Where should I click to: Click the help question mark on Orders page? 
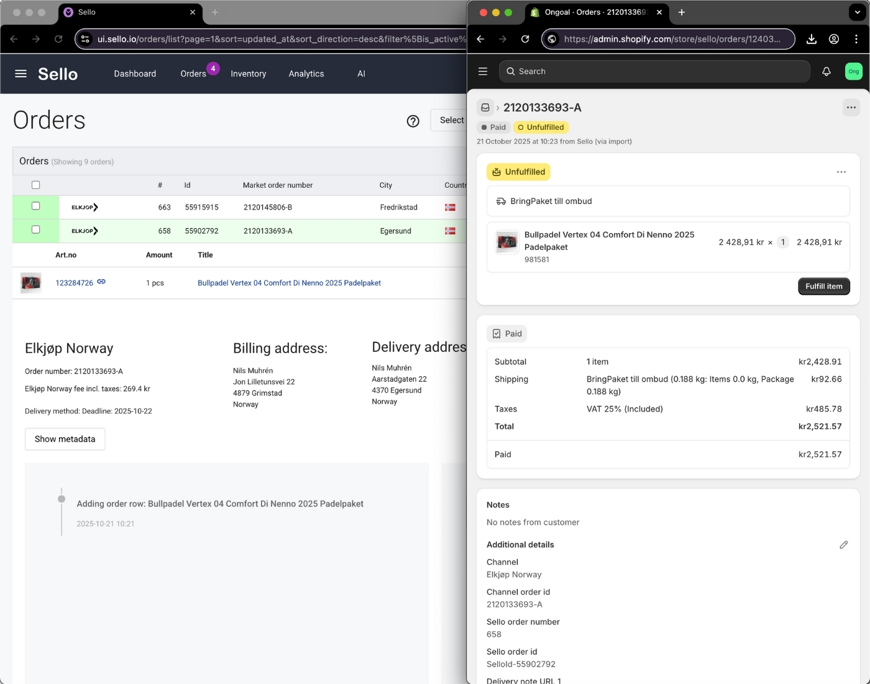pyautogui.click(x=413, y=121)
